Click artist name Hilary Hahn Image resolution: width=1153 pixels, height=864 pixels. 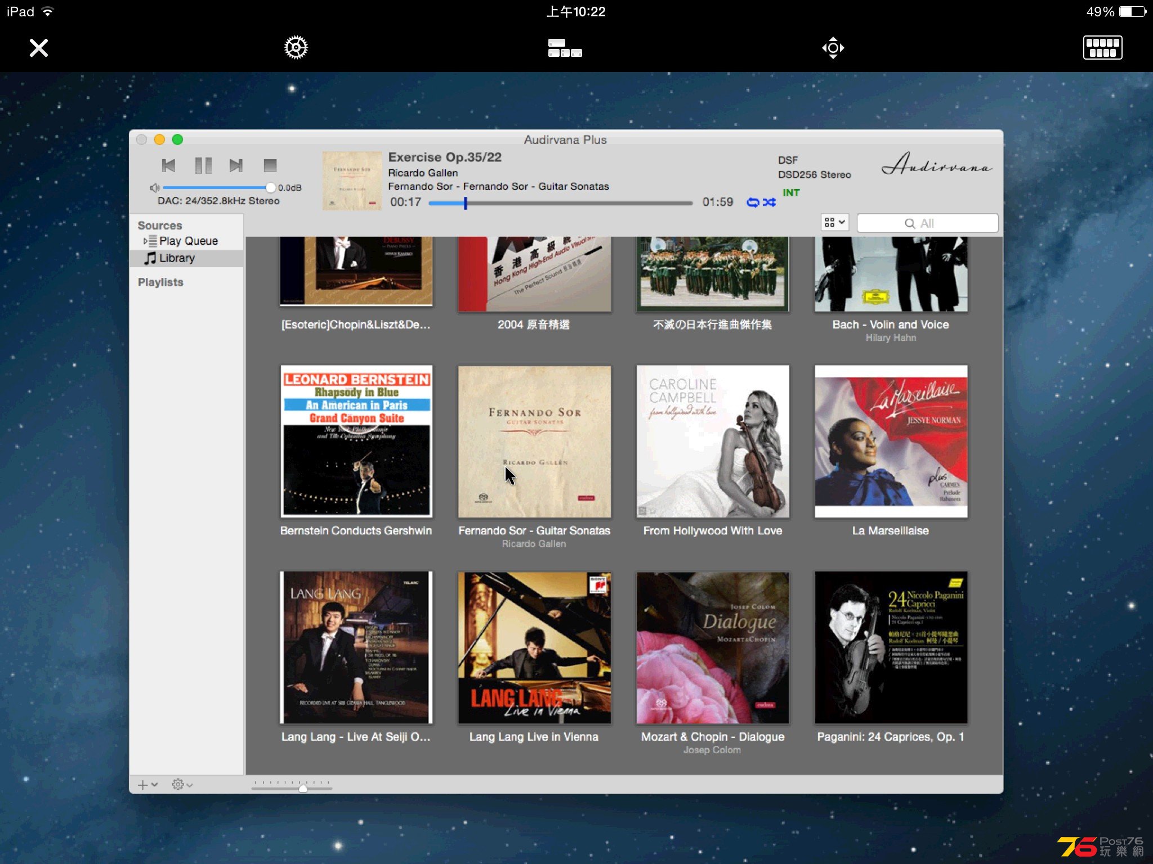891,338
